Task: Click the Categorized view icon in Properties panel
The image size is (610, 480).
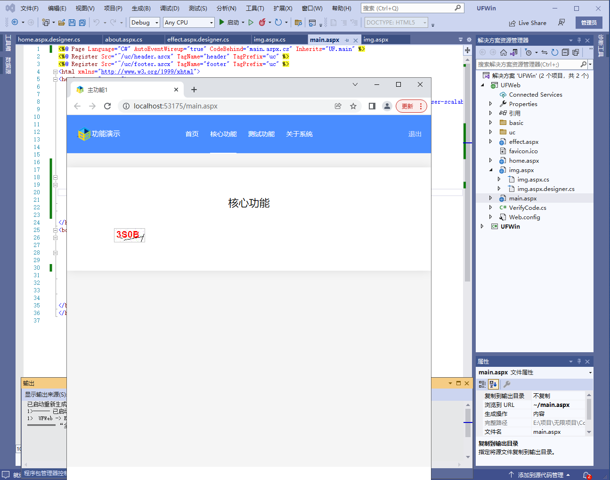Action: click(482, 384)
